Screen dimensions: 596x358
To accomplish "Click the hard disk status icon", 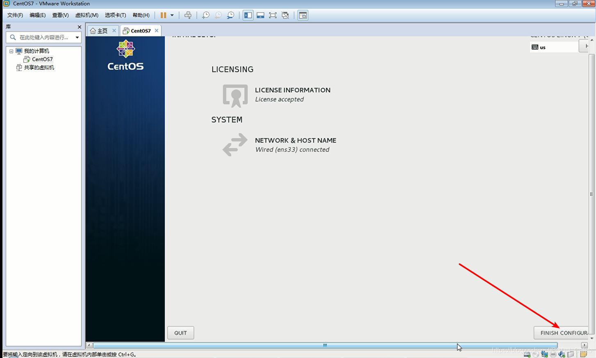I will 527,354.
